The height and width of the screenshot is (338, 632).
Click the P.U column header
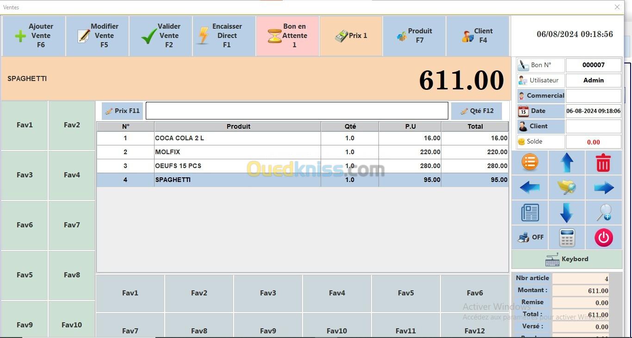[410, 126]
